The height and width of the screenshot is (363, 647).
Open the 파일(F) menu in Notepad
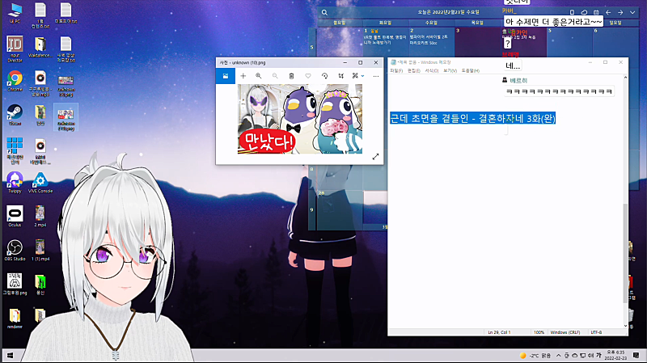click(396, 71)
